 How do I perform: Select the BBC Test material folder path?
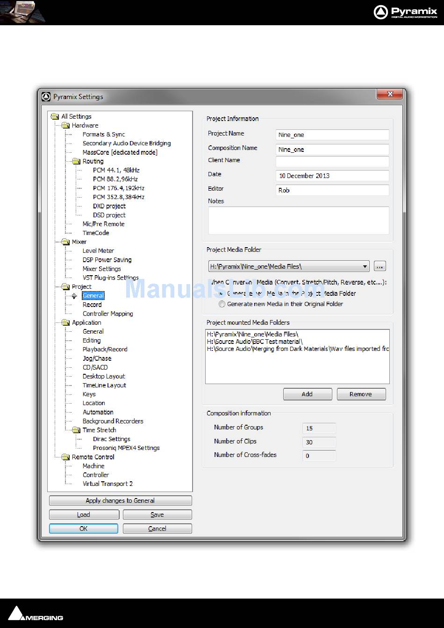coord(255,342)
